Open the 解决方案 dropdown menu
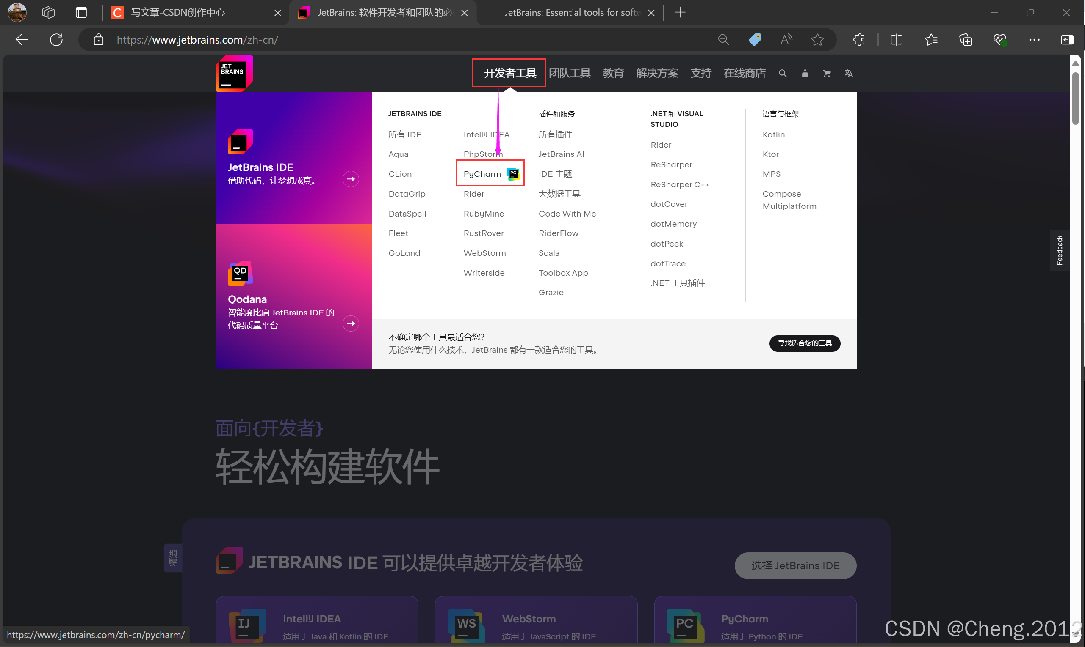 [x=657, y=73]
